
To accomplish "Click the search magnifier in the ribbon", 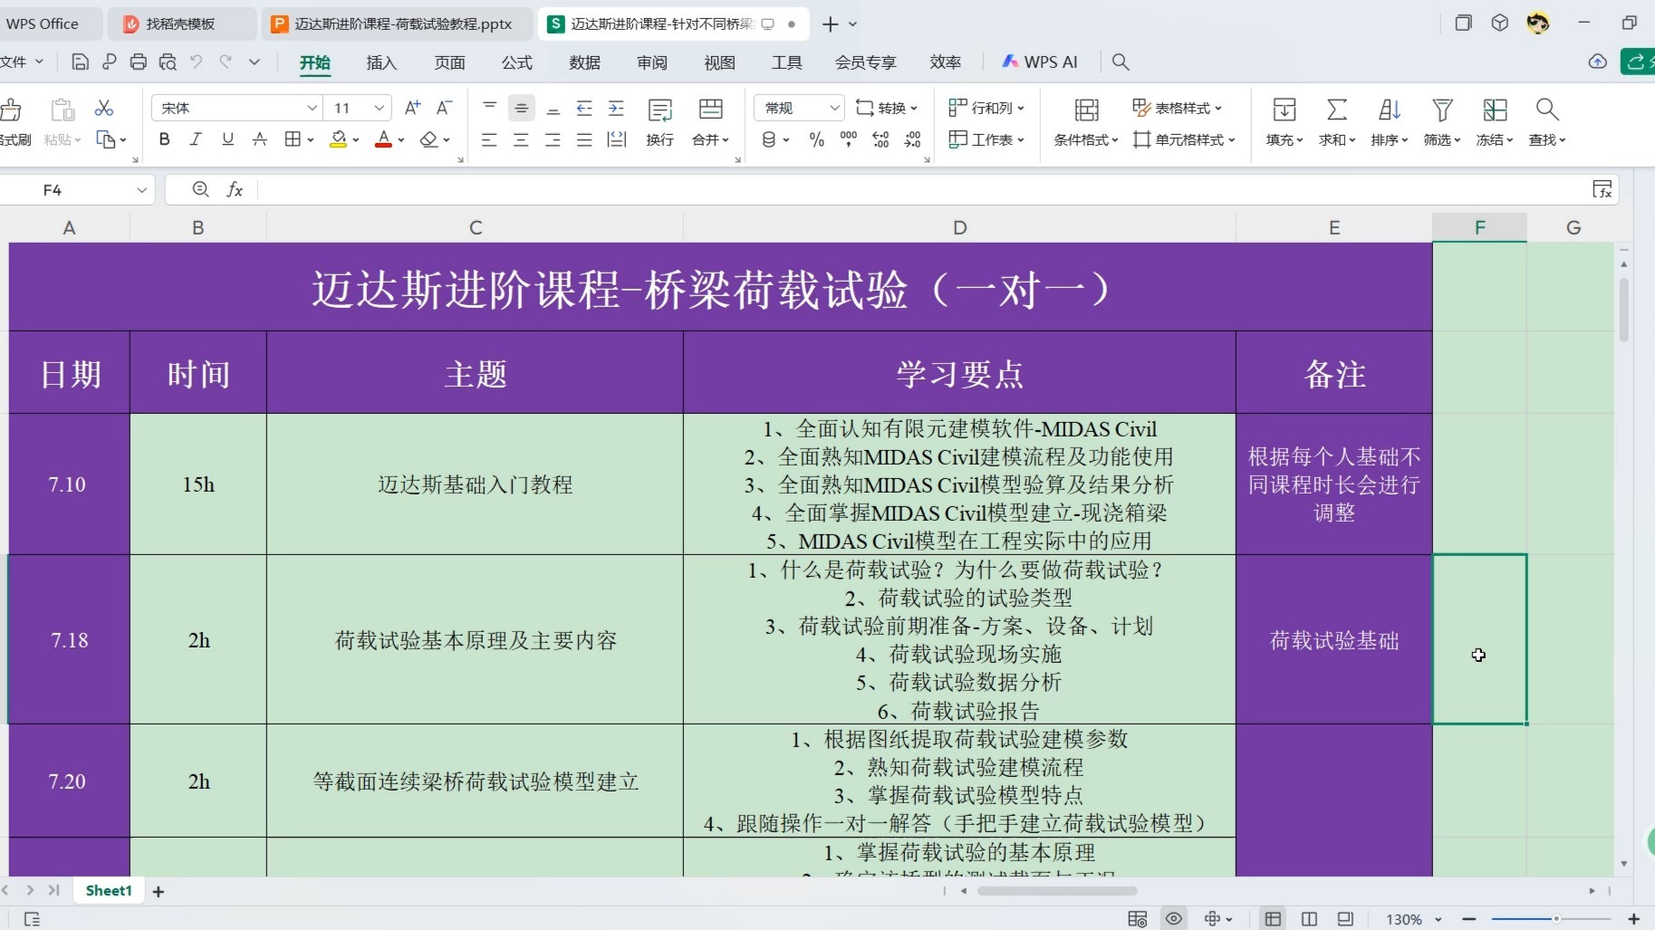I will click(x=1120, y=62).
